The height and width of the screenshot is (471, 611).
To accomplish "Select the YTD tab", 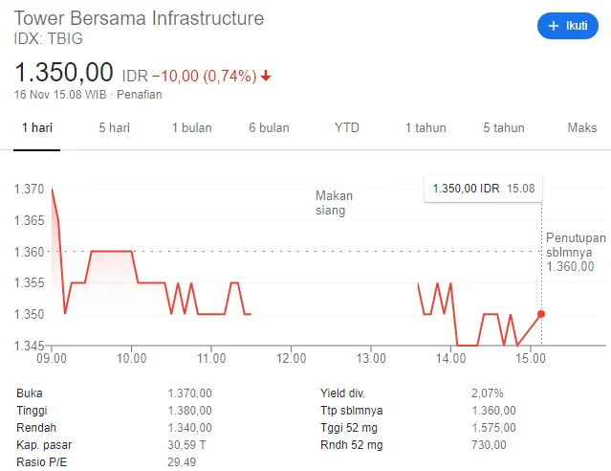I will [x=347, y=127].
